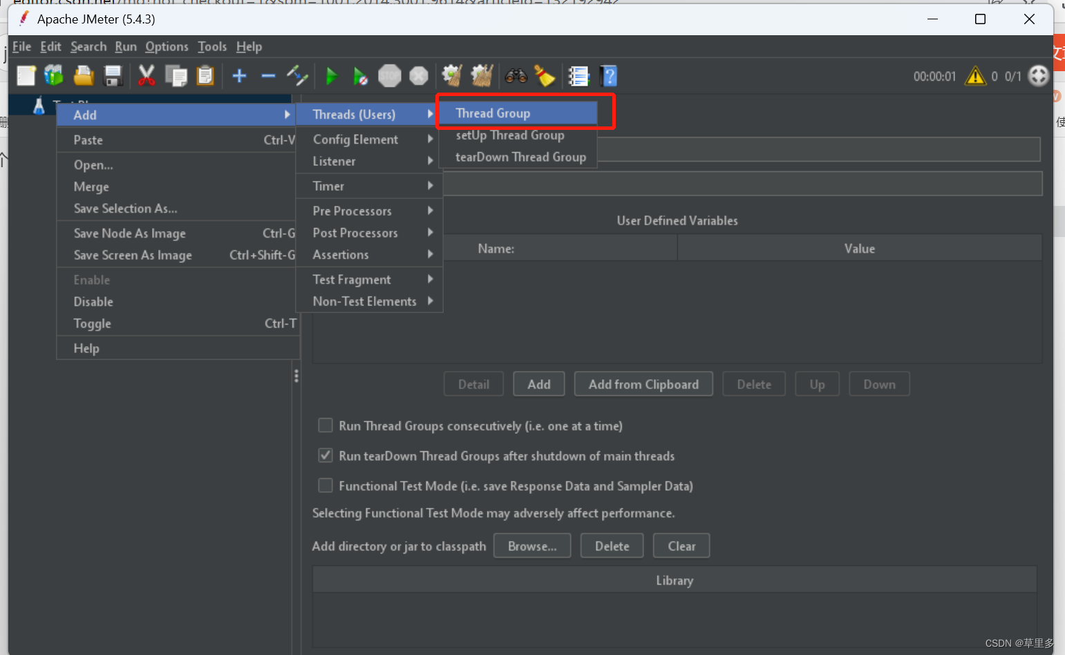The width and height of the screenshot is (1065, 655).
Task: Click Add button under variables table
Action: tap(539, 384)
